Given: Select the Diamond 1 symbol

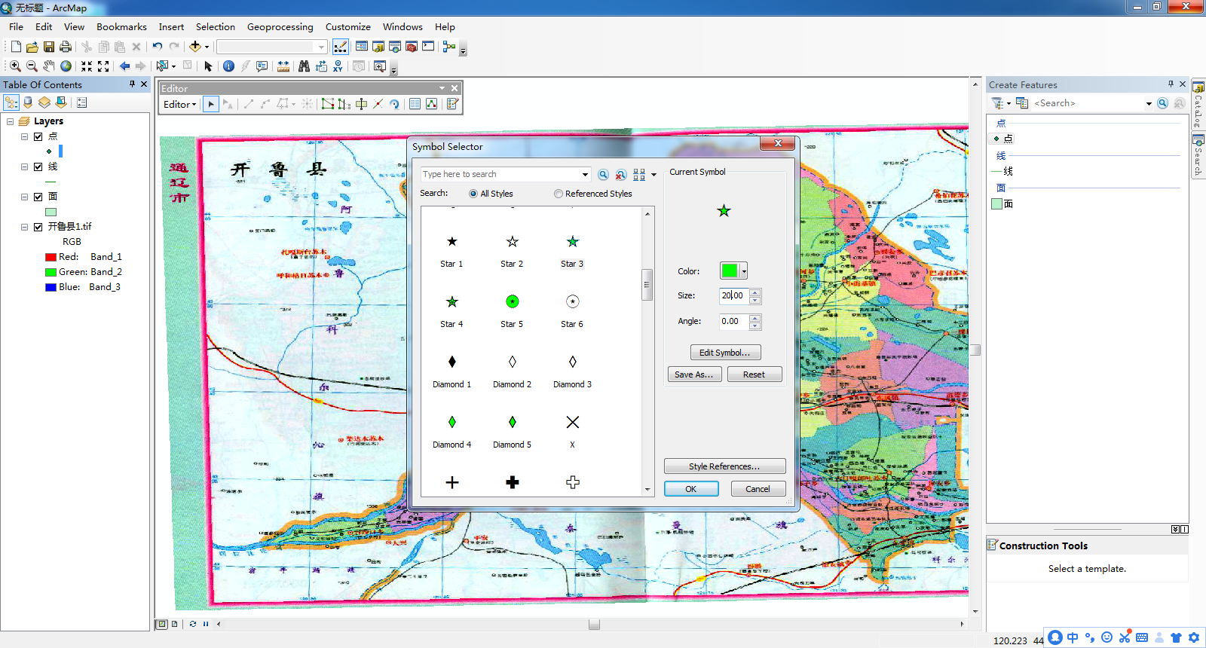Looking at the screenshot, I should tap(452, 371).
